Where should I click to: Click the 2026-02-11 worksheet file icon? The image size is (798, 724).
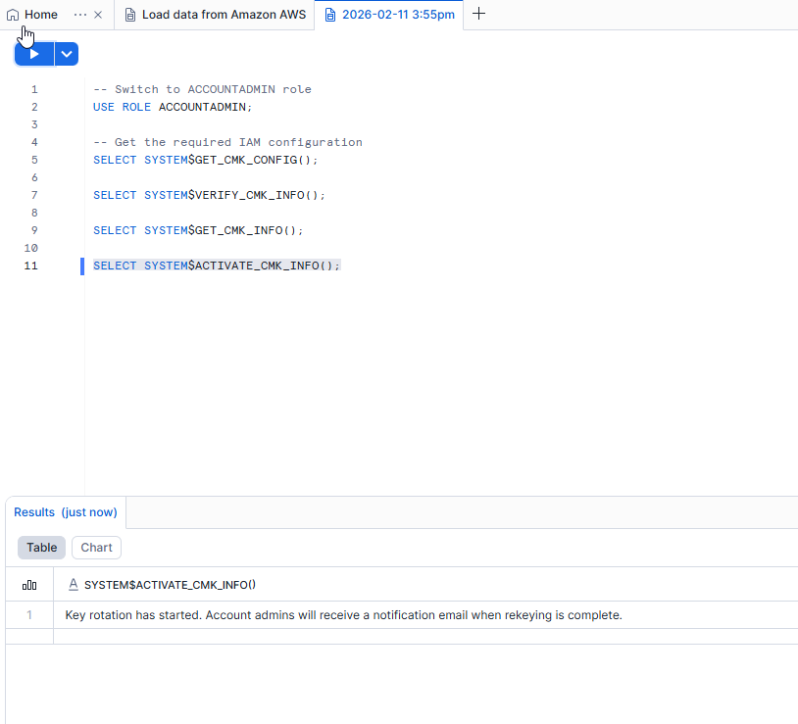(x=330, y=15)
